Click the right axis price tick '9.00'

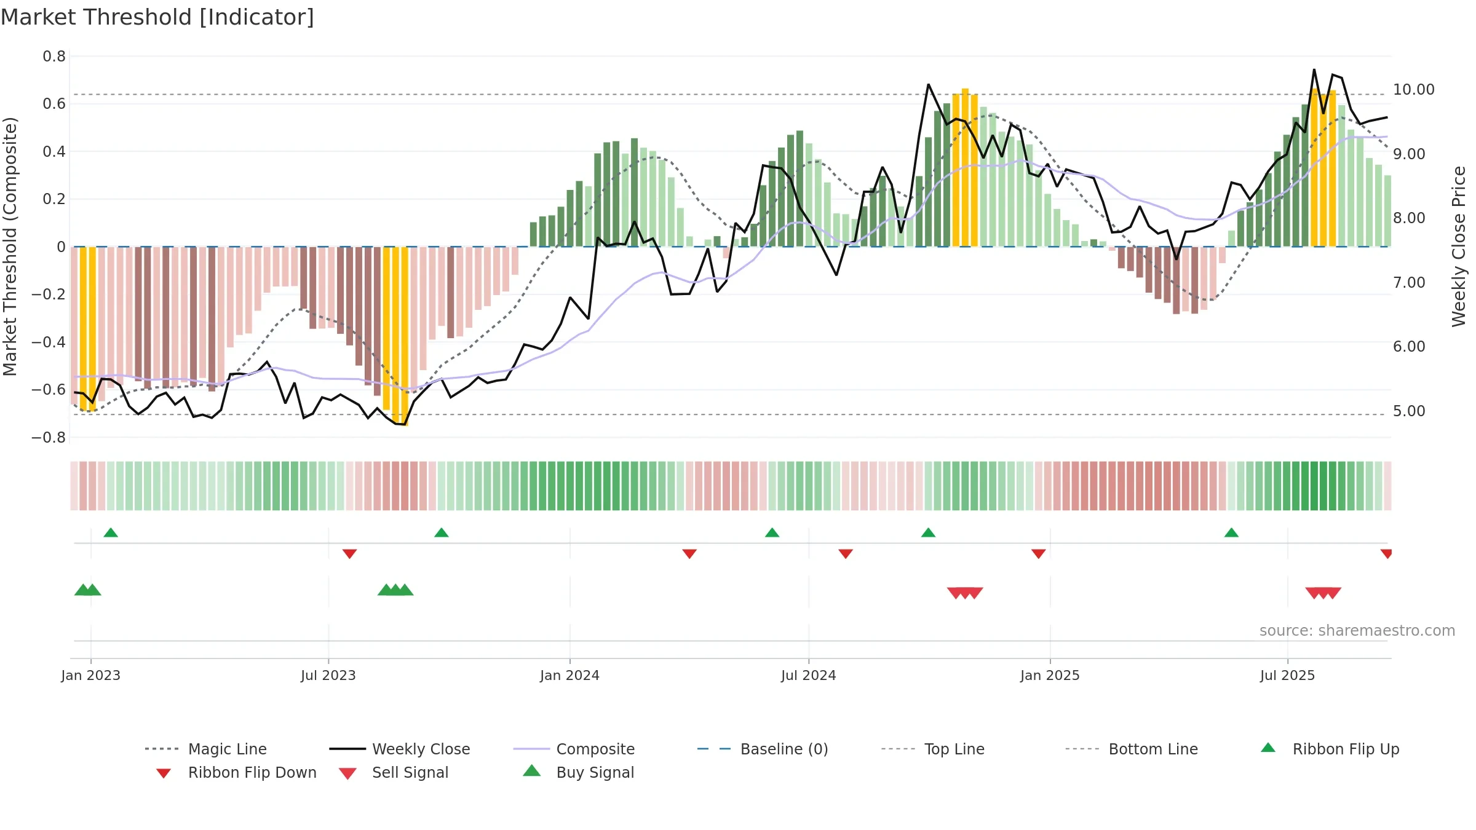point(1410,154)
